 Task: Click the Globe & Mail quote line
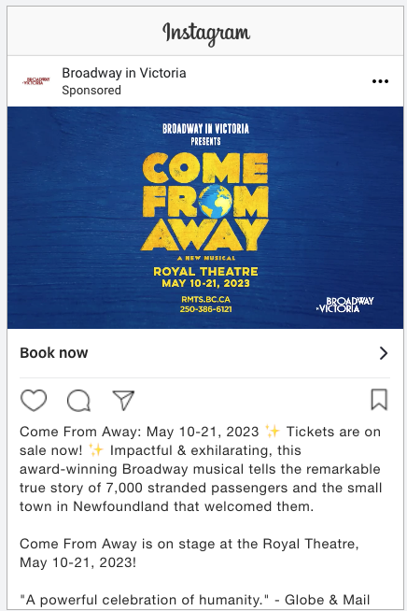[194, 600]
